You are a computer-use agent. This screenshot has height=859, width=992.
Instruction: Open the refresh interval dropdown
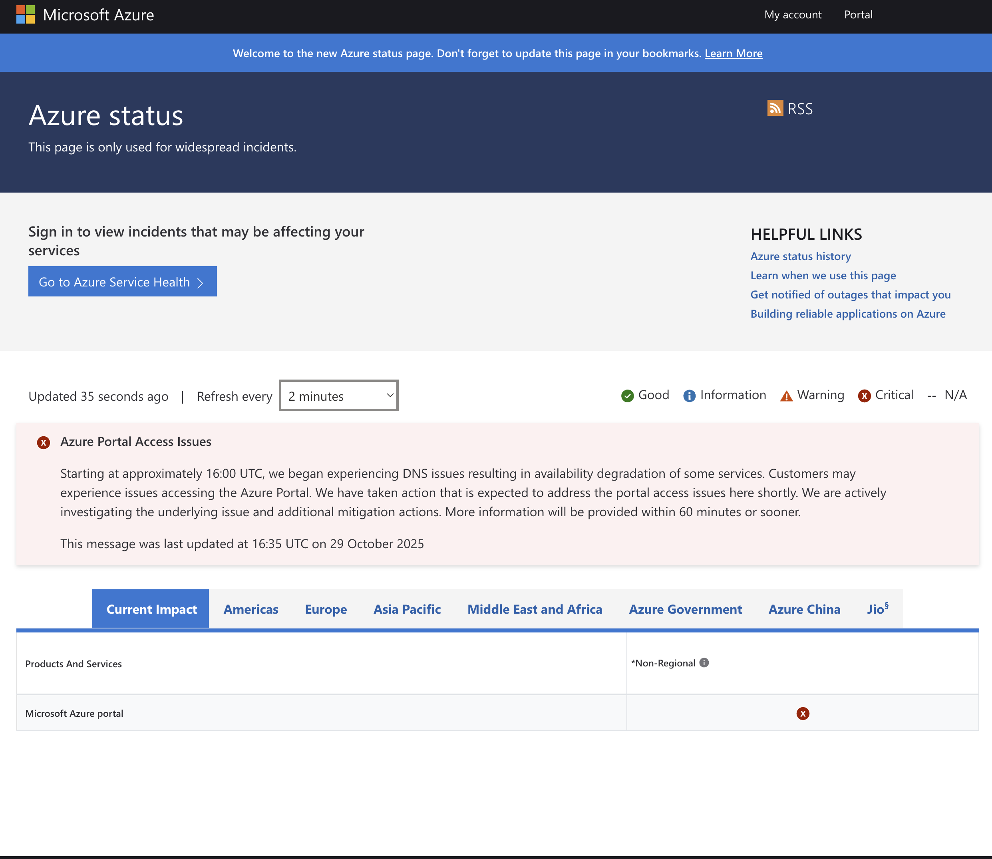coord(338,396)
